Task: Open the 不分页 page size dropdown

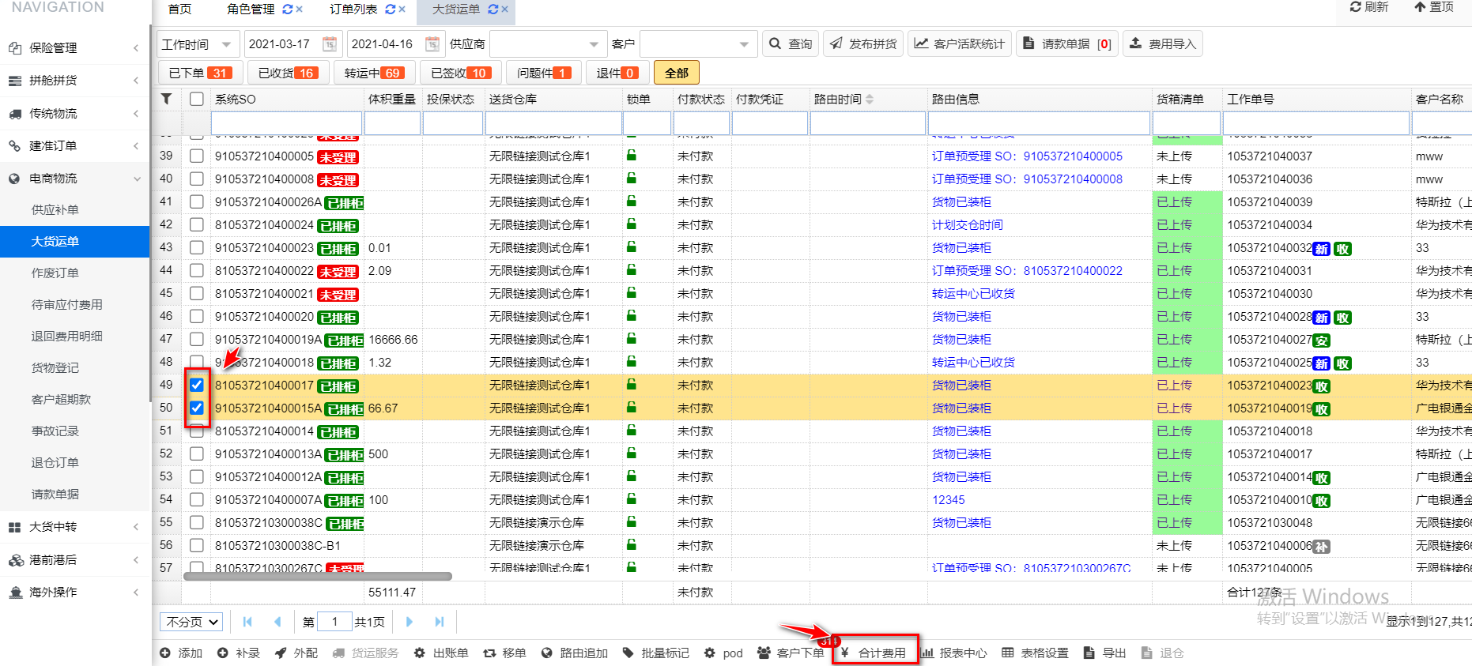Action: coord(192,622)
